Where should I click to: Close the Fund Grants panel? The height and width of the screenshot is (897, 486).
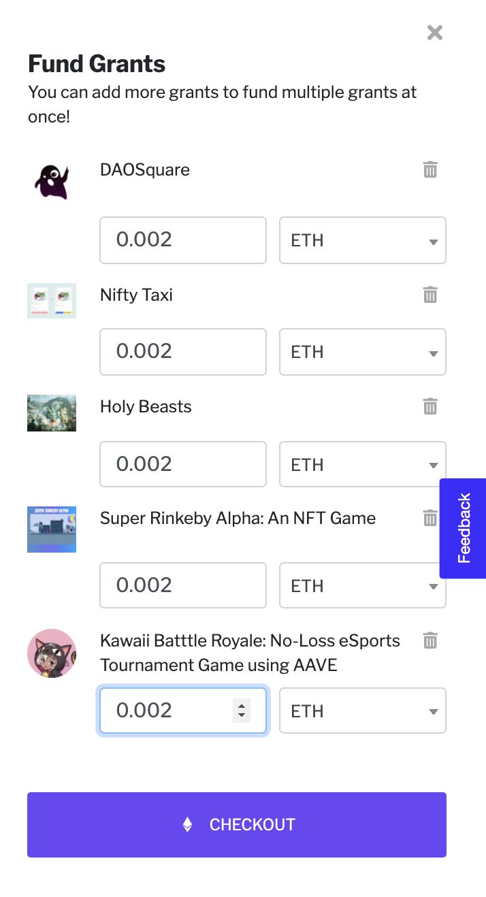click(x=434, y=33)
